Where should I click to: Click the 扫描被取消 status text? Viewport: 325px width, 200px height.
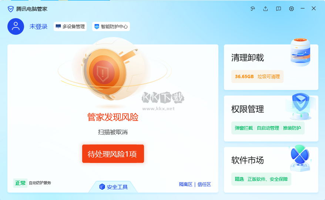(x=113, y=132)
